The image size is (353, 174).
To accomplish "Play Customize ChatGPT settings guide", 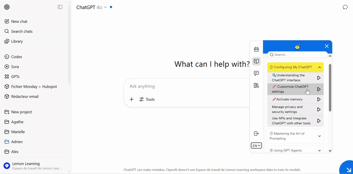I will point(319,89).
